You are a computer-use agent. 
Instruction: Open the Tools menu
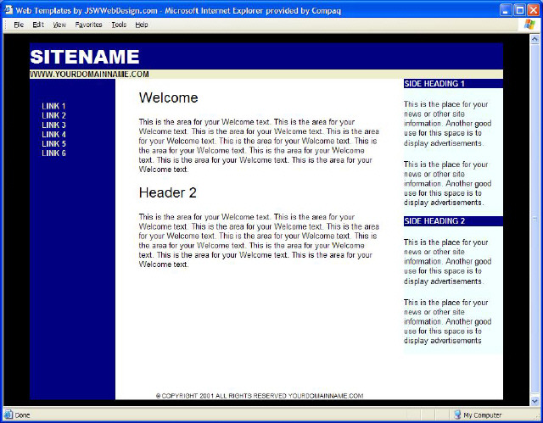point(119,25)
